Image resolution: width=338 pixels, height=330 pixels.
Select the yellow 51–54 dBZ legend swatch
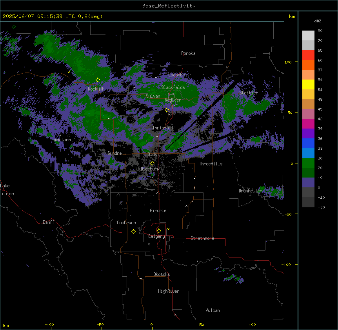(308, 84)
